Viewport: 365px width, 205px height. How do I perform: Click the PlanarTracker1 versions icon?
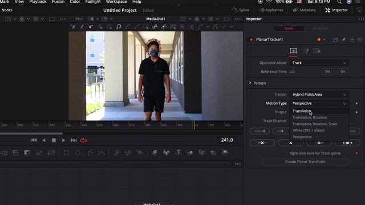point(335,40)
